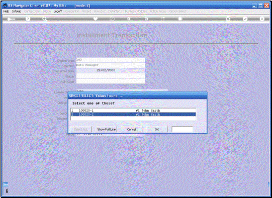This screenshot has height=198, width=272.
Task: Click the double right arrow icon
Action: click(x=146, y=19)
